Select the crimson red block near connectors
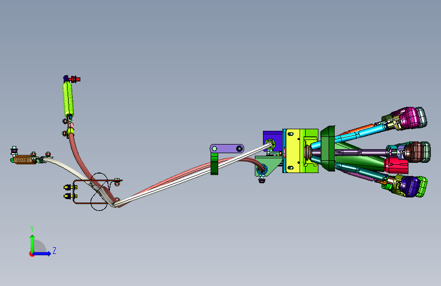The width and height of the screenshot is (441, 286). 397,165
